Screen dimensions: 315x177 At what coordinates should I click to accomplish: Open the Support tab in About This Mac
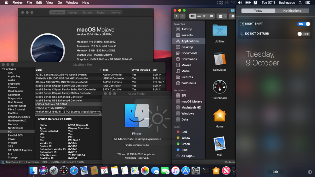pyautogui.click(x=101, y=13)
